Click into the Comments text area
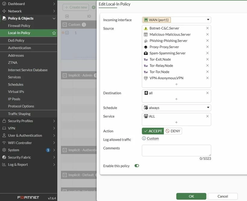 tap(176, 151)
